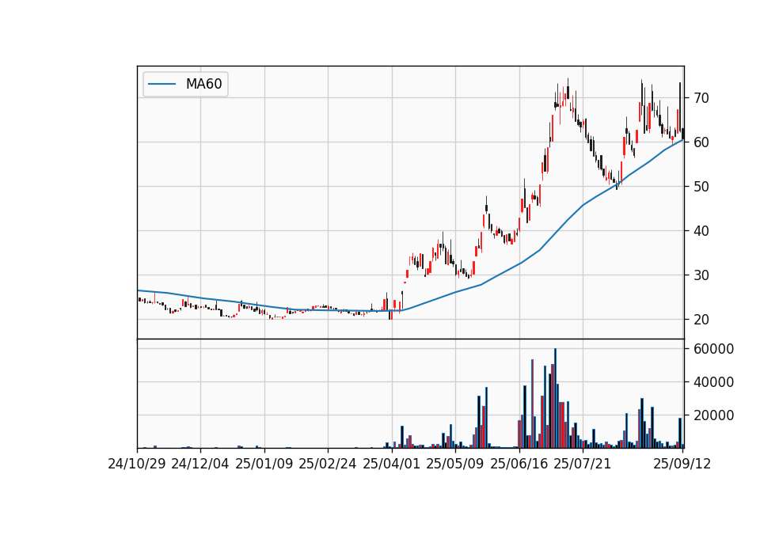Click the price axis value 20
The image size is (760, 546).
point(701,320)
